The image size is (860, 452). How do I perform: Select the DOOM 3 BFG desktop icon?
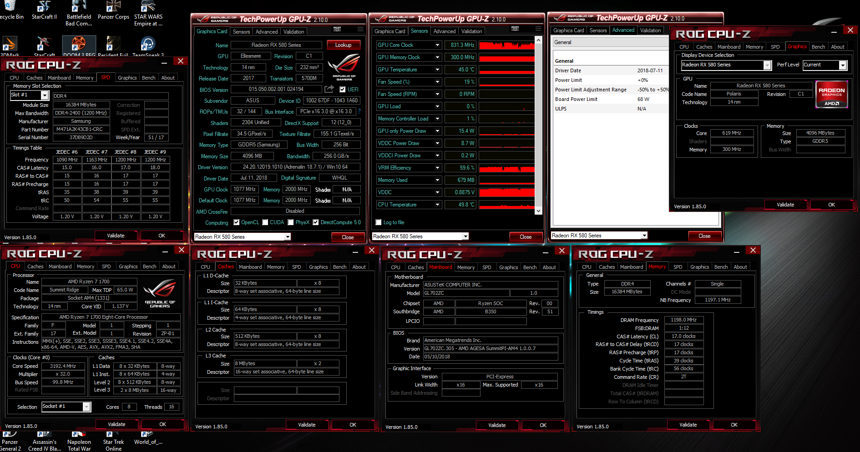point(79,46)
